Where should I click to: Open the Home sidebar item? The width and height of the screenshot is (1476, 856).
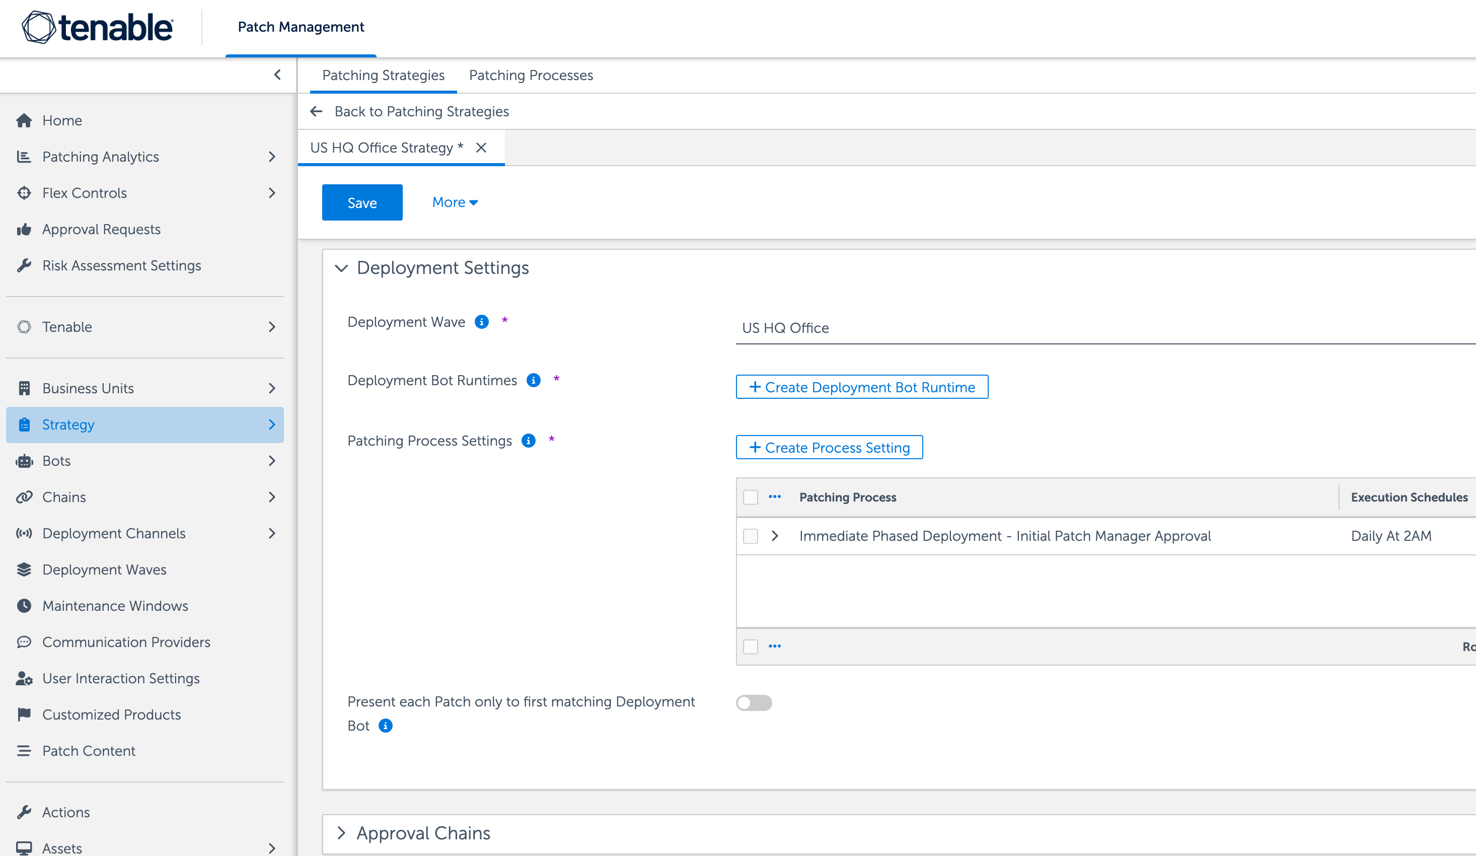[62, 120]
